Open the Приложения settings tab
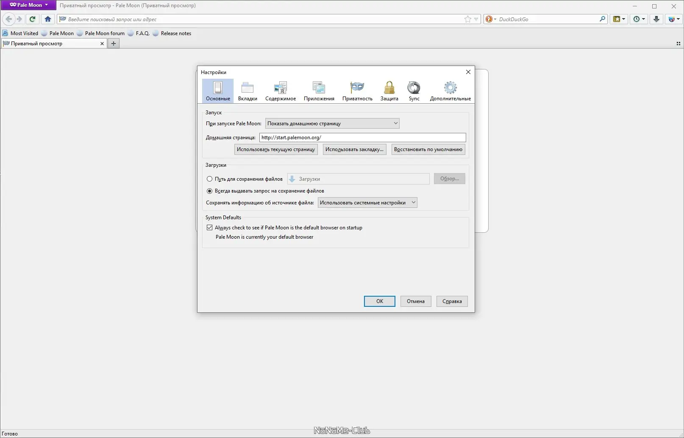684x438 pixels. click(x=319, y=91)
